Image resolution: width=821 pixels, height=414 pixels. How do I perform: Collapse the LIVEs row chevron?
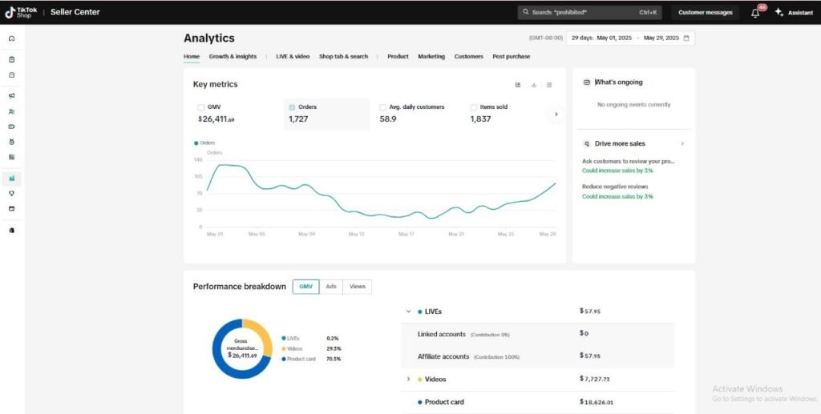pyautogui.click(x=408, y=311)
